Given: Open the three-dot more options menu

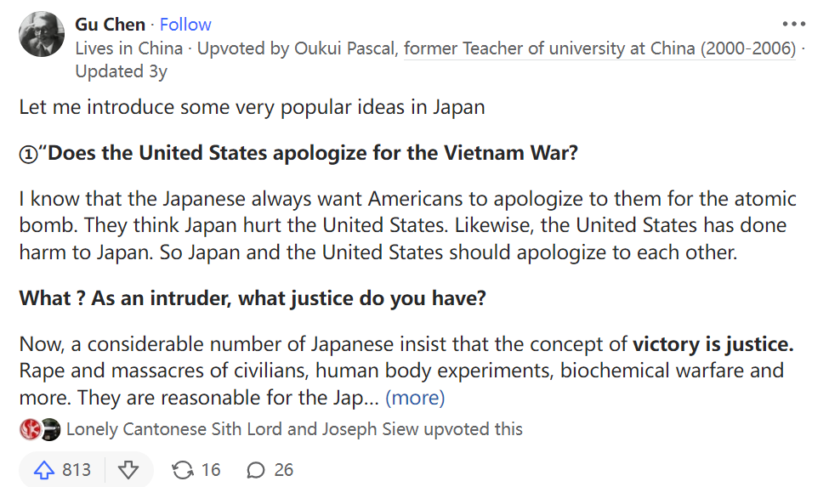Looking at the screenshot, I should point(792,24).
